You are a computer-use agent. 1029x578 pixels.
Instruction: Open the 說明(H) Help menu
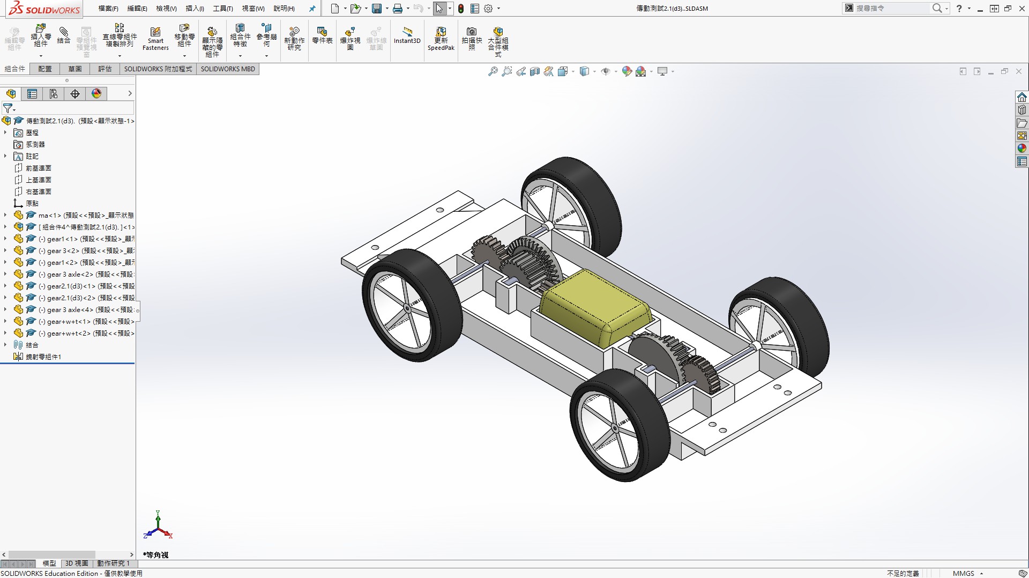pyautogui.click(x=284, y=9)
